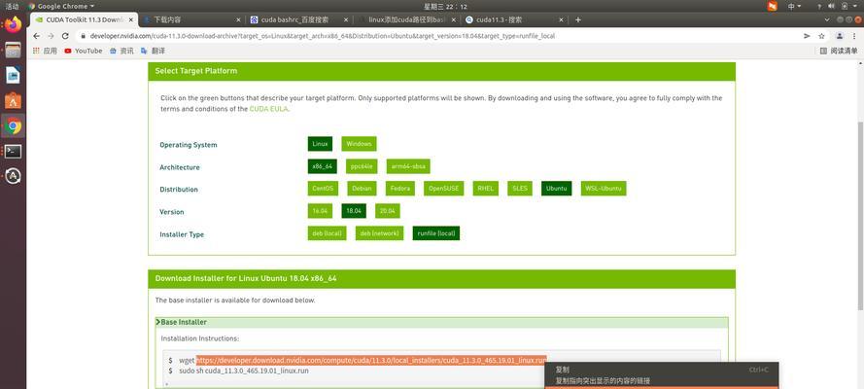
Task: Switch to linux添加cuda路径 tab
Action: (405, 19)
